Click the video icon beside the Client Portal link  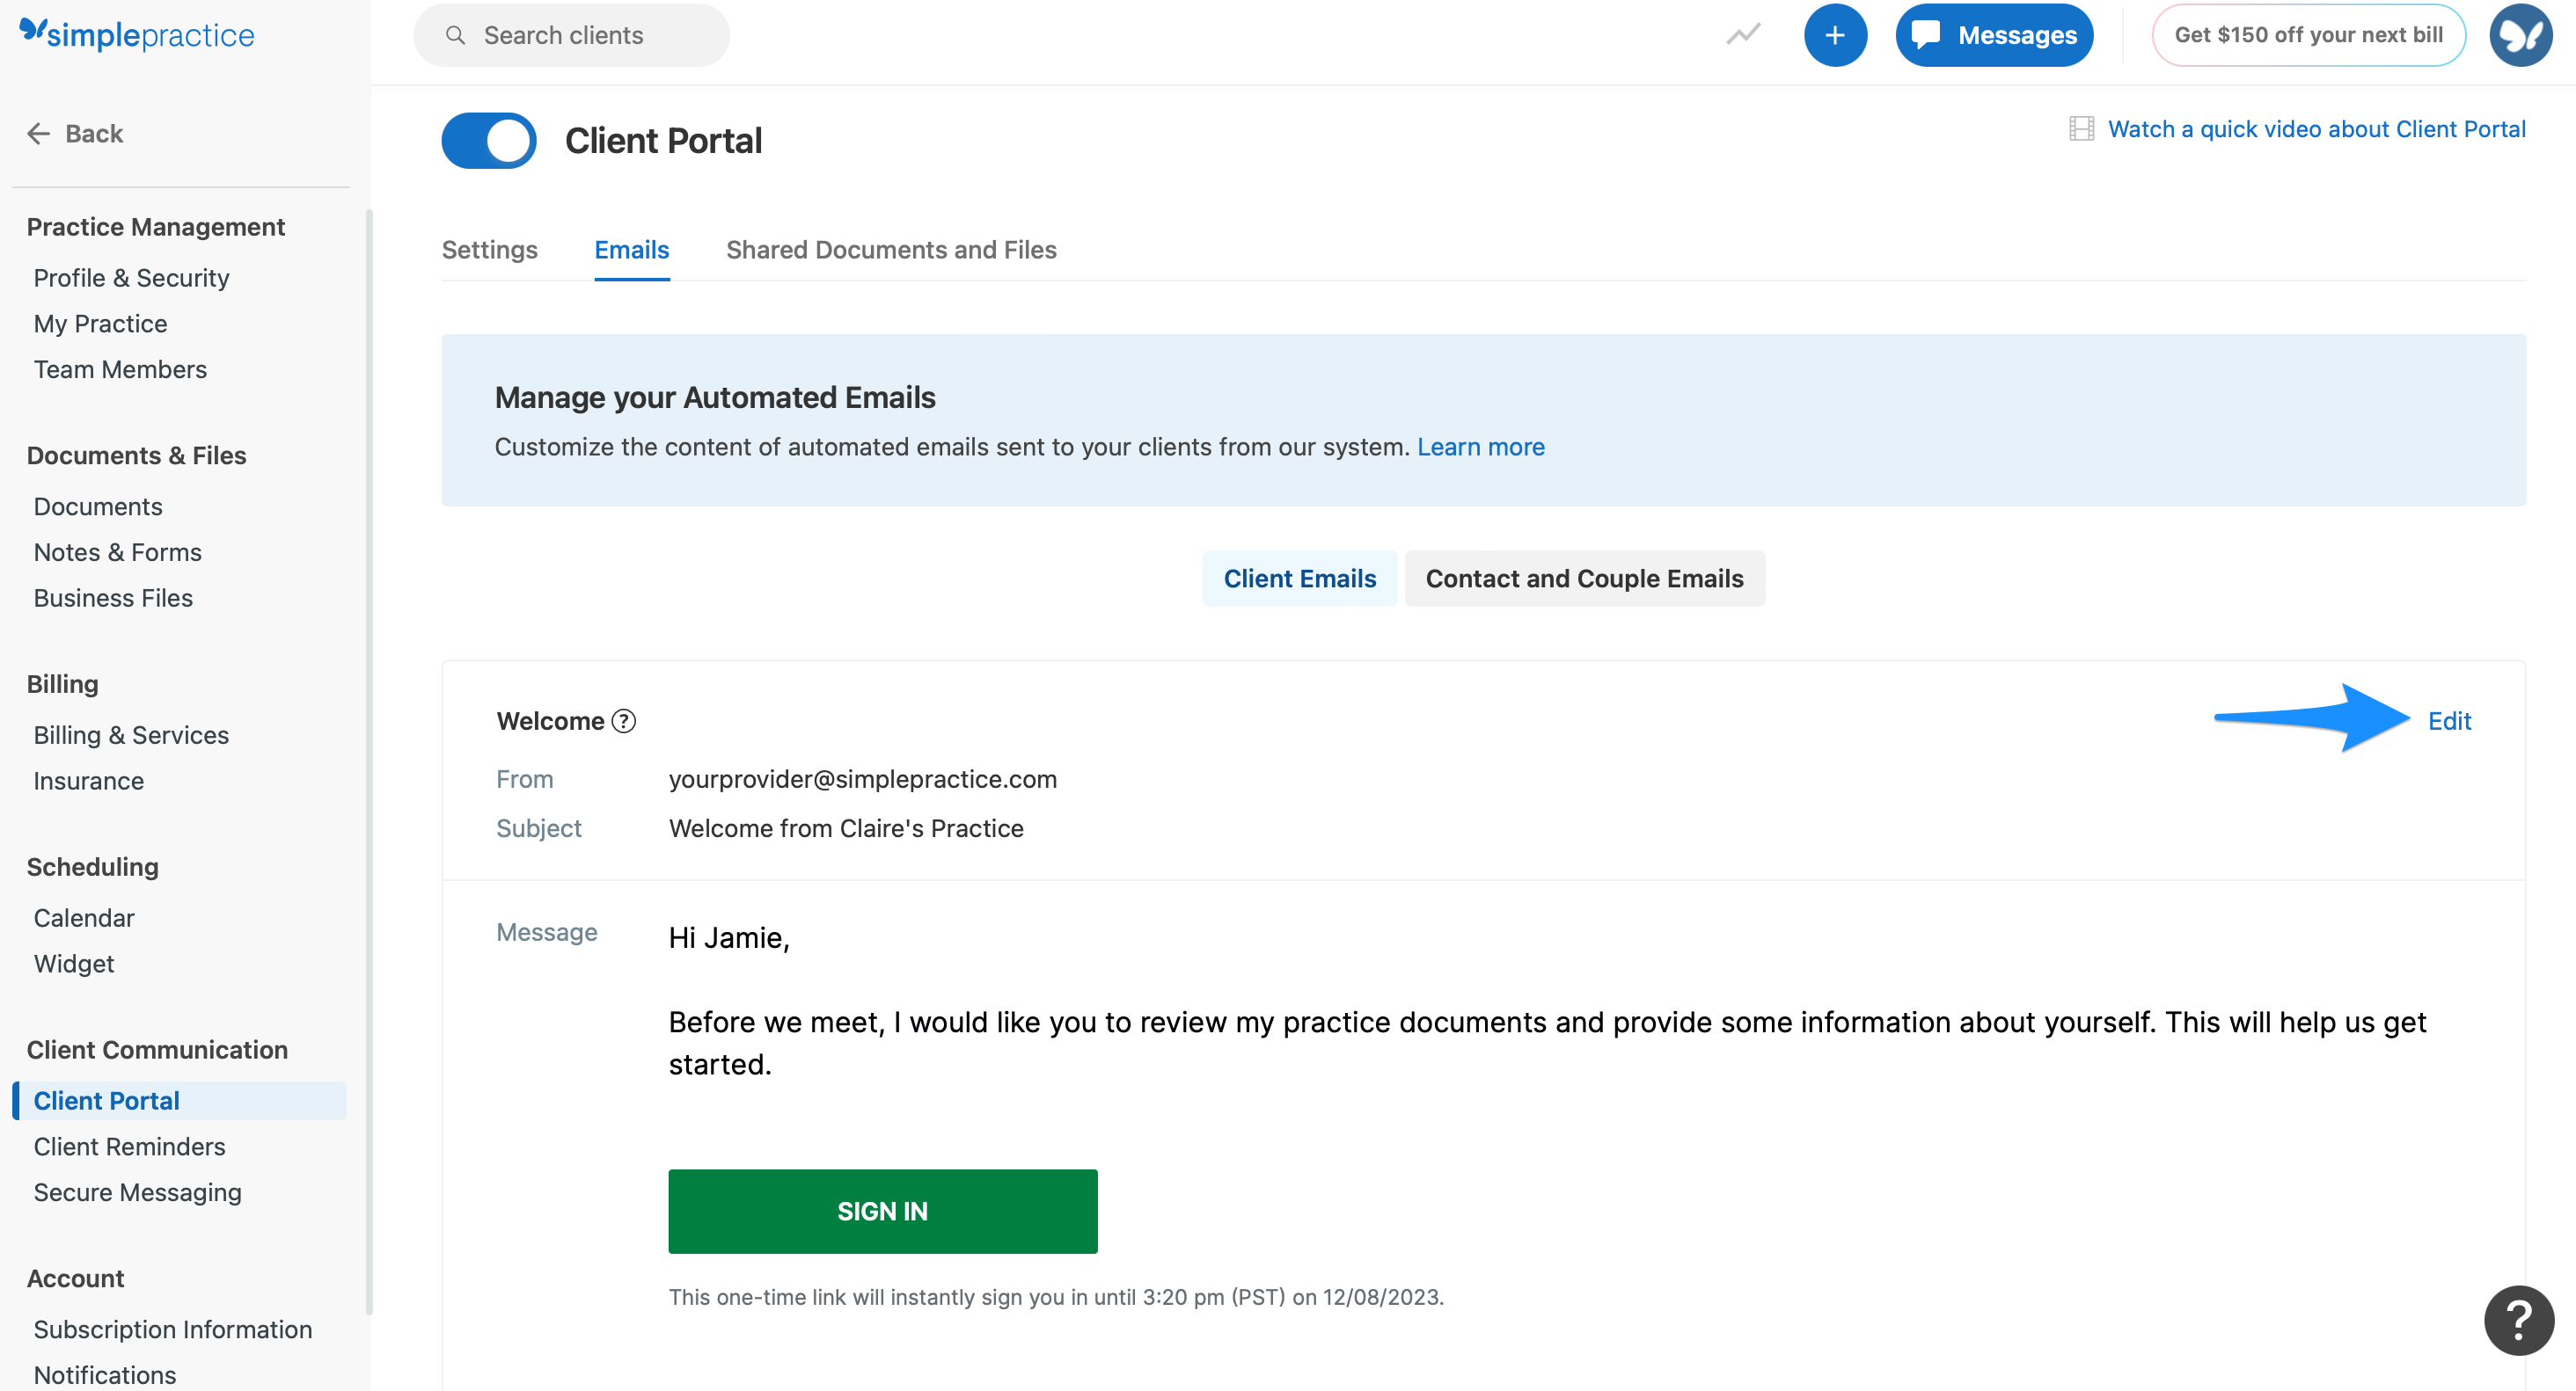2083,127
